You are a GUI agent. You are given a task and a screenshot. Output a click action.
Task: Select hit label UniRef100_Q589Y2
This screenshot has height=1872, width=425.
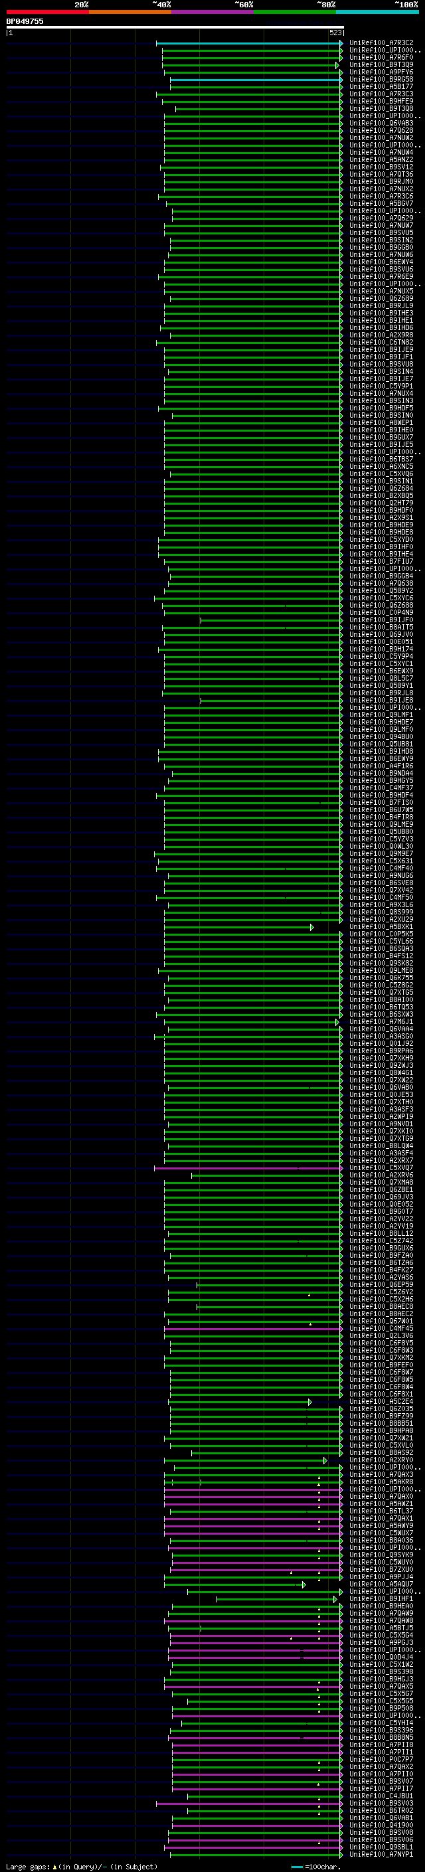[x=381, y=591]
